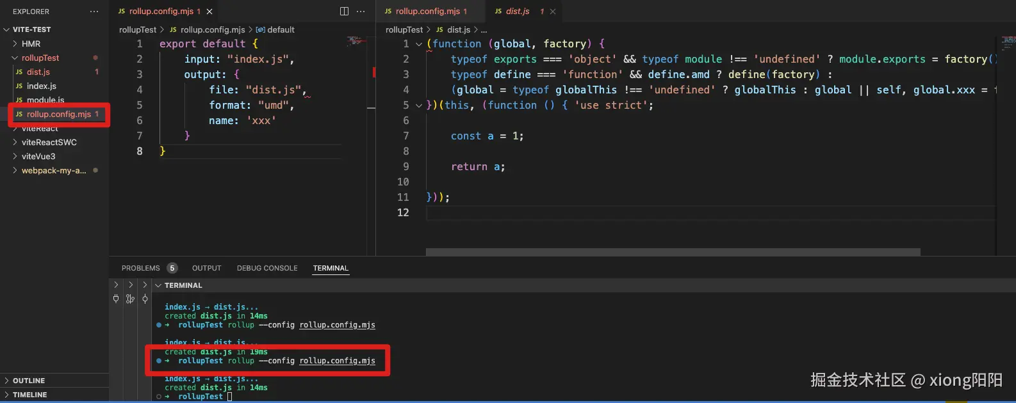Open rollup.config.mjs link after 'in 19ms' line
Viewport: 1016px width, 403px height.
[338, 361]
